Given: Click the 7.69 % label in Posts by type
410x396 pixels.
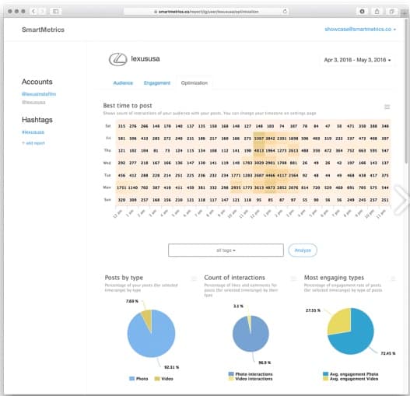Looking at the screenshot, I should [132, 301].
